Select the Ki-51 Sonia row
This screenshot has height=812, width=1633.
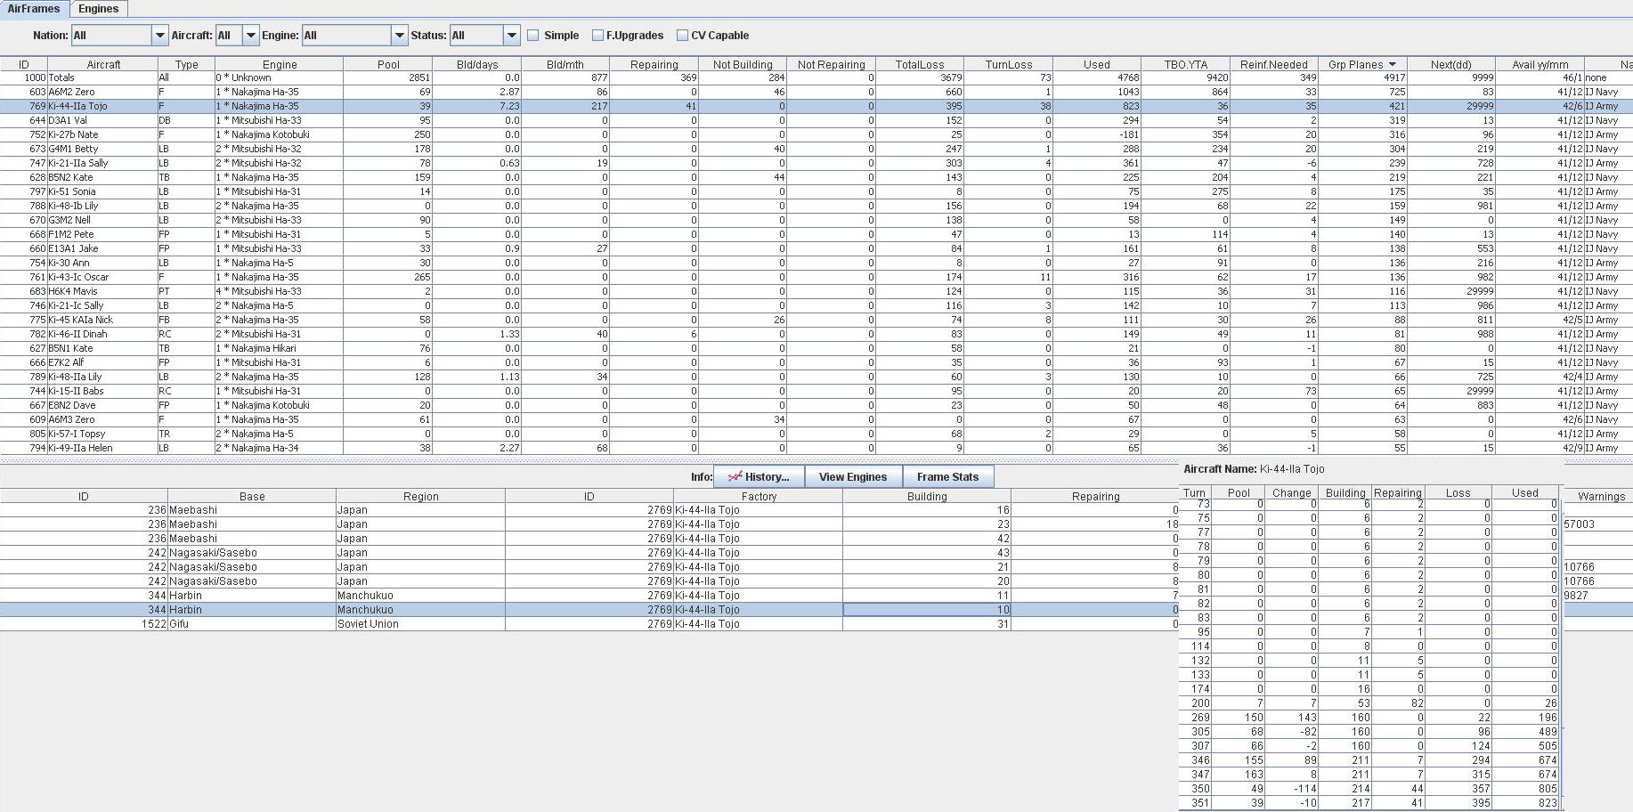tap(816, 191)
